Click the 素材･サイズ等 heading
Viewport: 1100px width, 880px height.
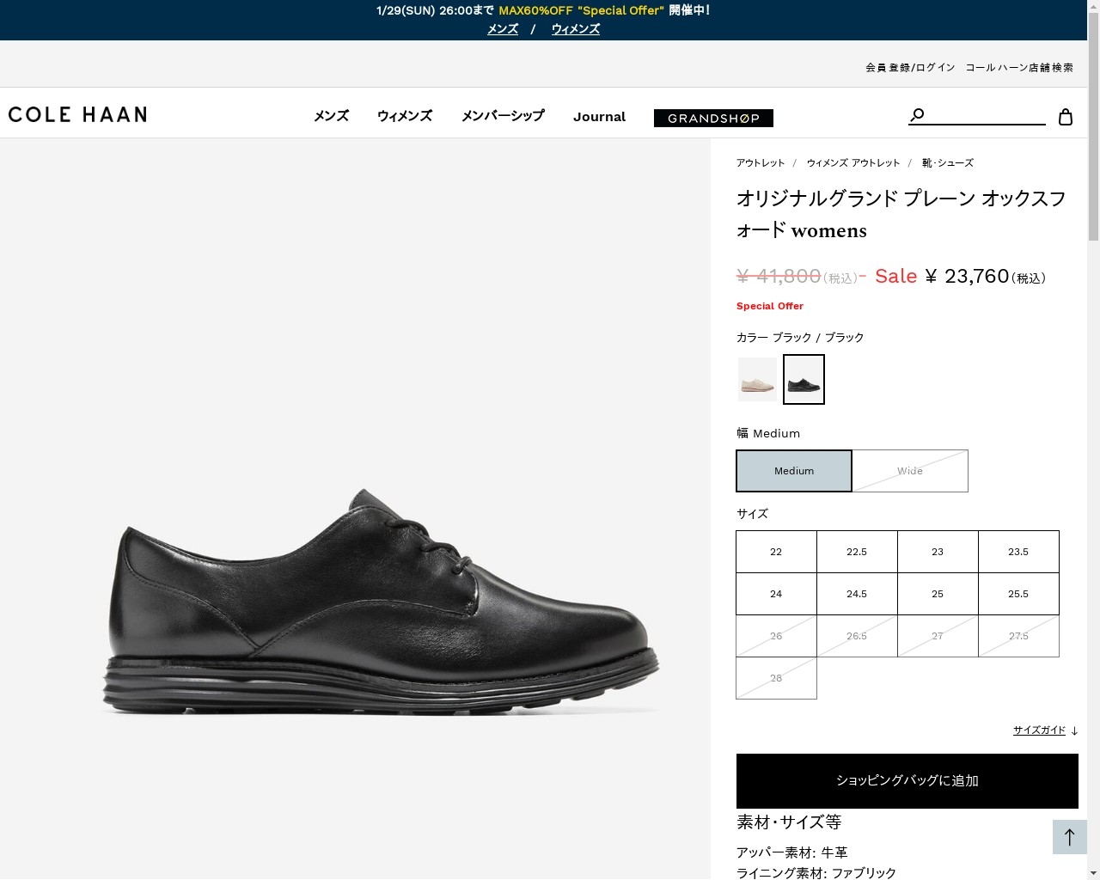coord(789,822)
